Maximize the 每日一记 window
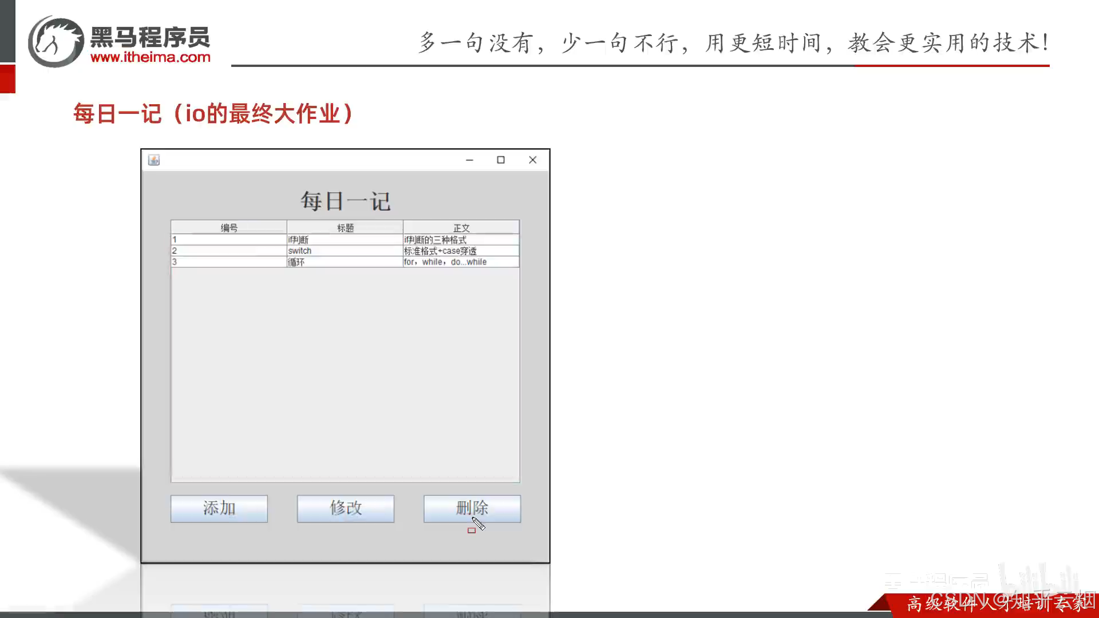The width and height of the screenshot is (1099, 618). pos(501,160)
